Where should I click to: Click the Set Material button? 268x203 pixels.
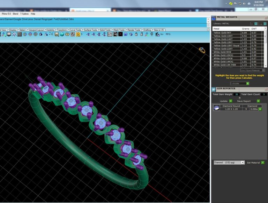[255, 163]
